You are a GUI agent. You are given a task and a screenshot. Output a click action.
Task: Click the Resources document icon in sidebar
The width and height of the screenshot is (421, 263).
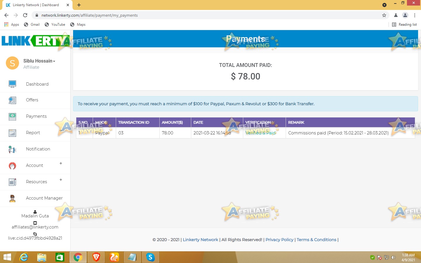click(12, 182)
